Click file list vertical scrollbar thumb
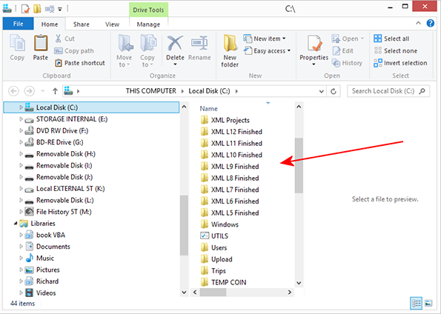This screenshot has height=314, width=441. [299, 165]
